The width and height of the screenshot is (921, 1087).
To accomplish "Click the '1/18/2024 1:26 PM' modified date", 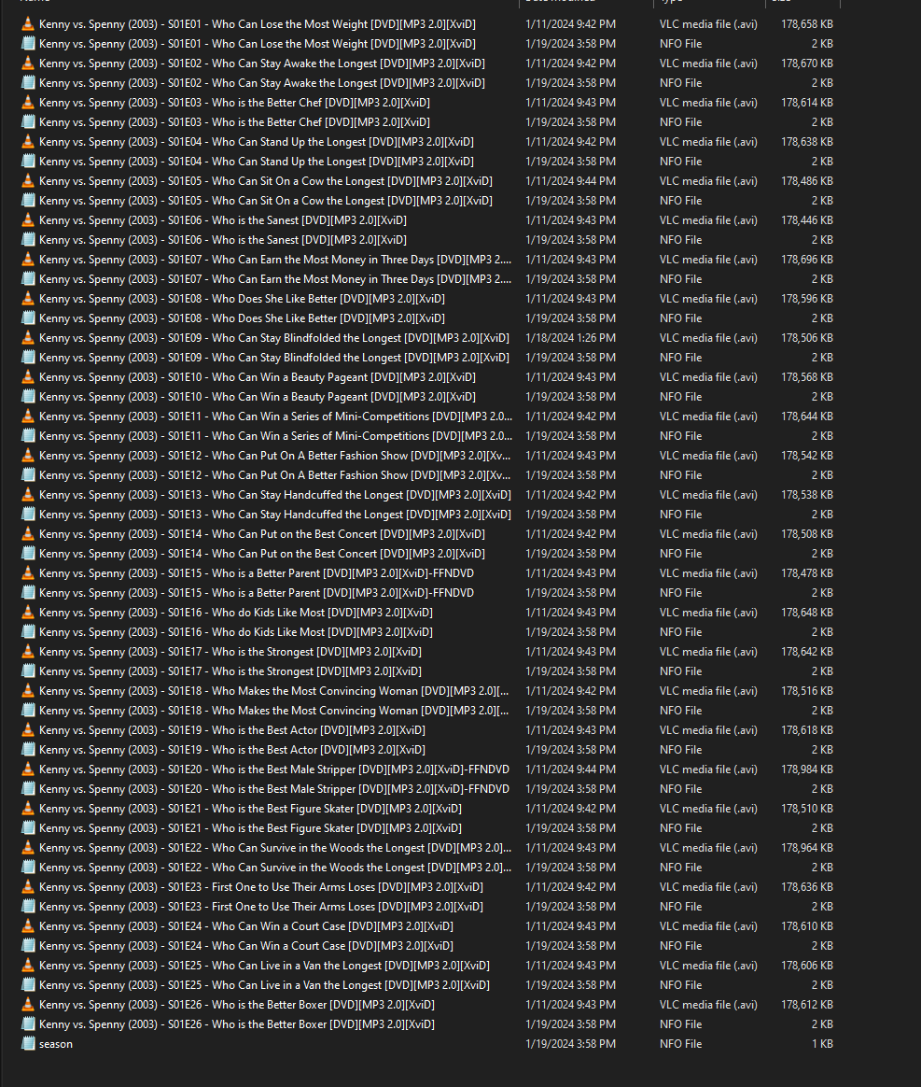I will (570, 338).
